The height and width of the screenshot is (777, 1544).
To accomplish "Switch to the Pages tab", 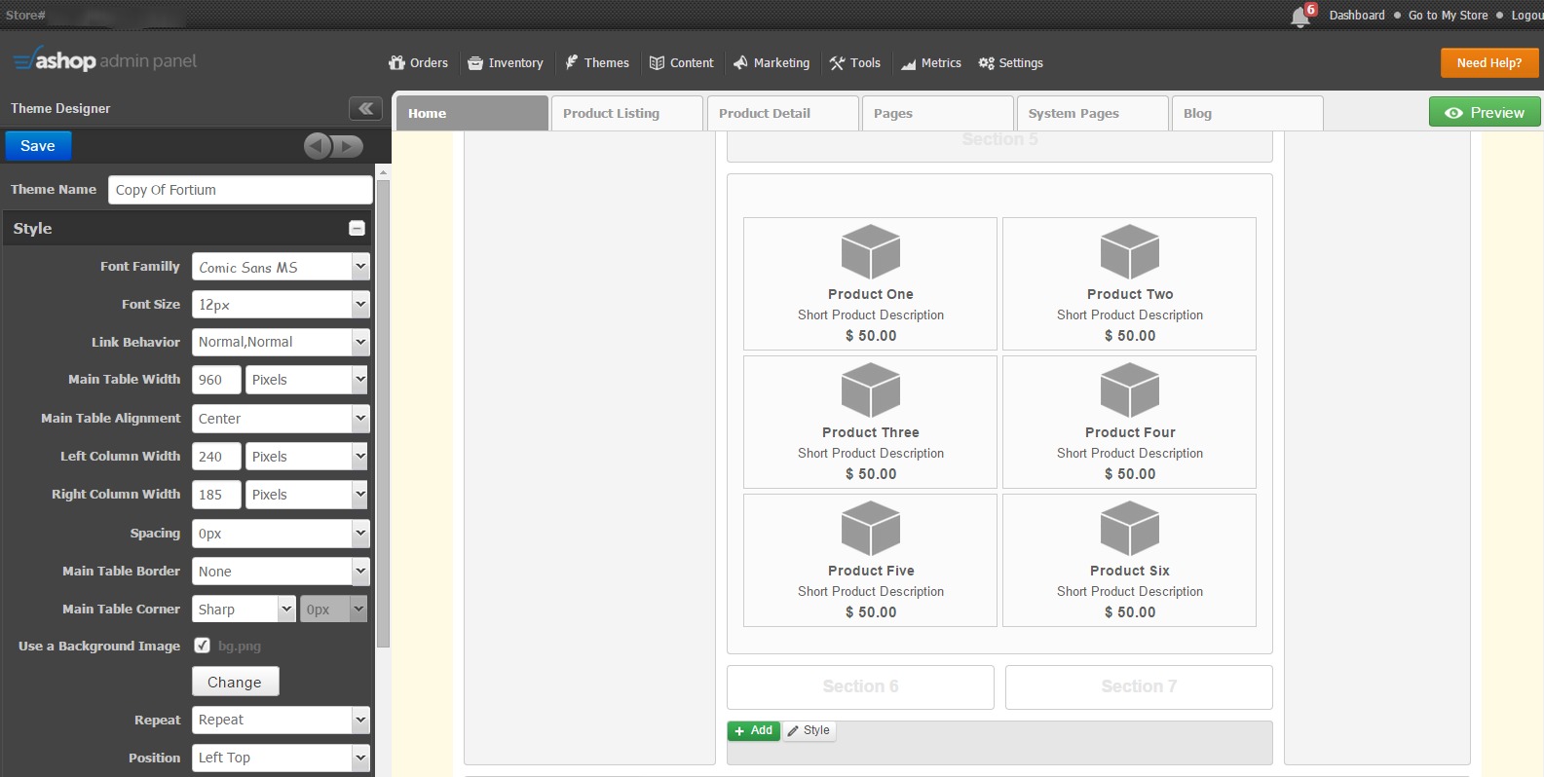I will coord(938,113).
